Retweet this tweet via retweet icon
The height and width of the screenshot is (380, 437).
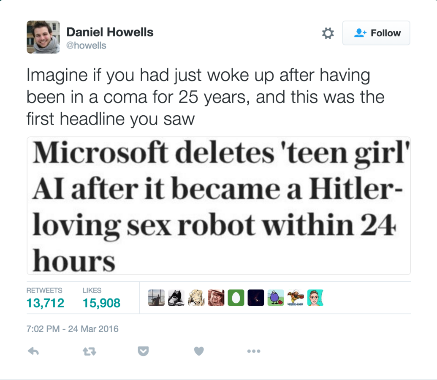90,351
